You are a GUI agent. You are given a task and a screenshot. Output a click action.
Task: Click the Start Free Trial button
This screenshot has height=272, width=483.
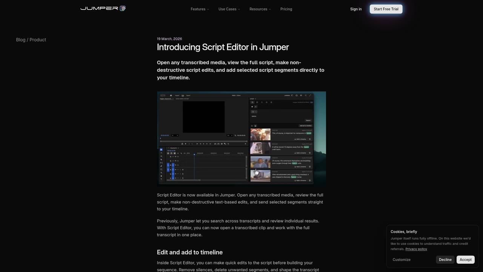386,9
